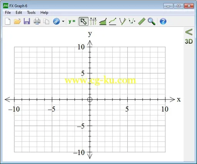Viewport: 197px width, 164px height.
Task: Click the 10 label on the y axis
Action: pos(81,47)
